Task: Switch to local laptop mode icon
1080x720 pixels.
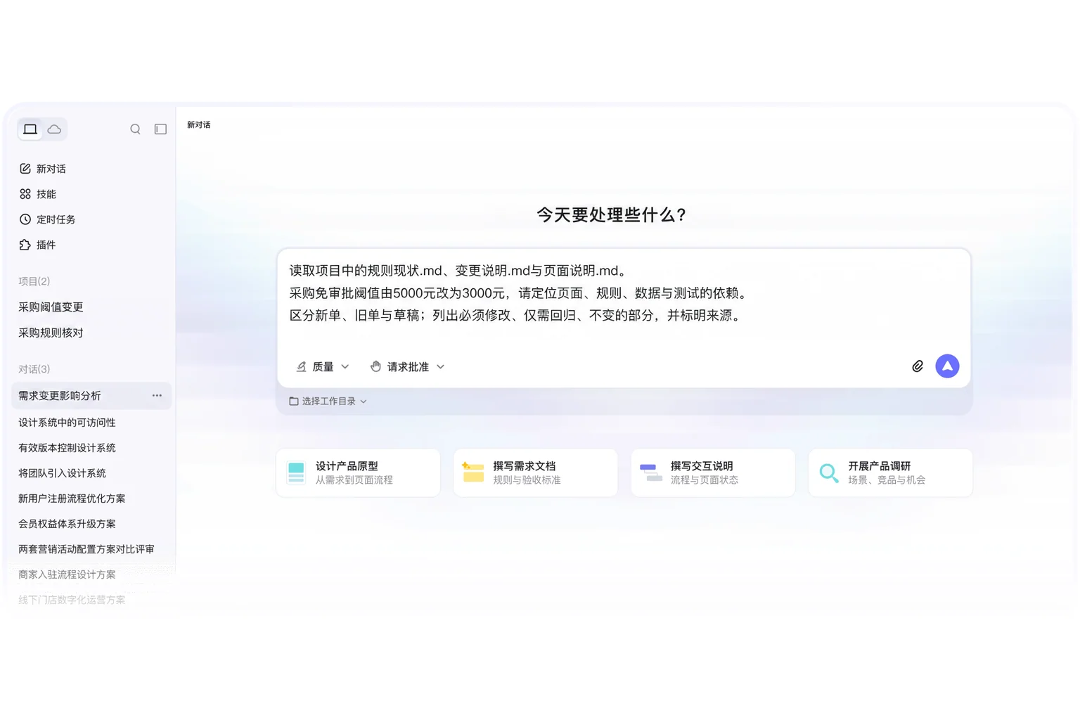Action: [30, 129]
